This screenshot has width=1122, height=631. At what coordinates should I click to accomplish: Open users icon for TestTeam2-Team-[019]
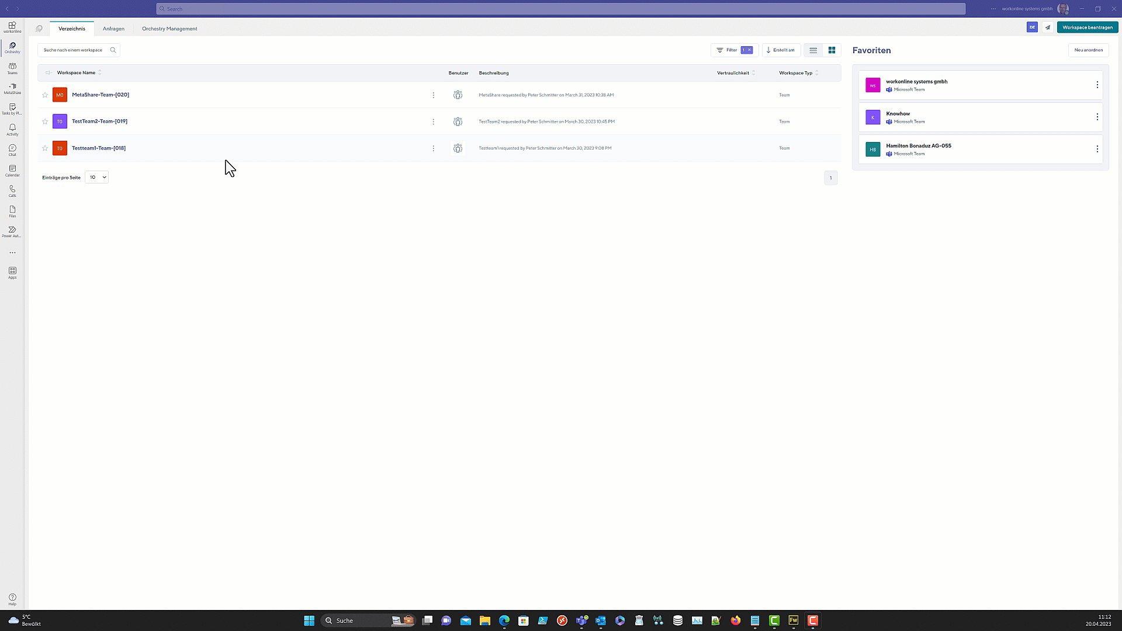click(458, 122)
